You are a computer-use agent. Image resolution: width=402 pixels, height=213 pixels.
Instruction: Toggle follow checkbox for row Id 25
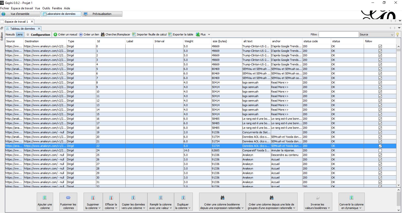[x=380, y=155]
